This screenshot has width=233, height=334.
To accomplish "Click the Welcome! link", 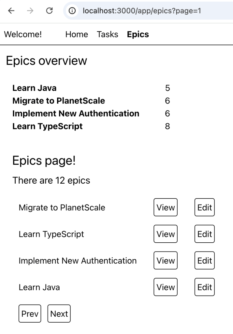I will (22, 34).
